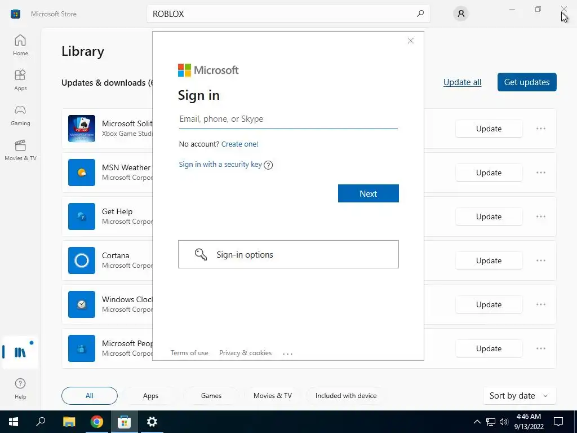Go to Gaming section

[20, 115]
